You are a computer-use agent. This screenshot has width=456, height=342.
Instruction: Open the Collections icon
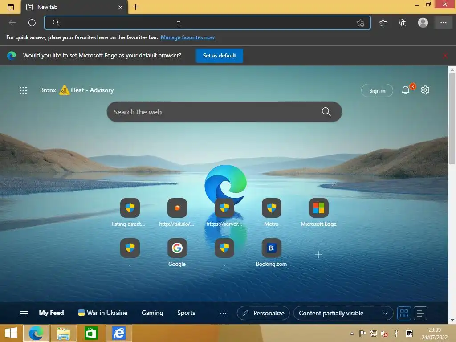(403, 23)
